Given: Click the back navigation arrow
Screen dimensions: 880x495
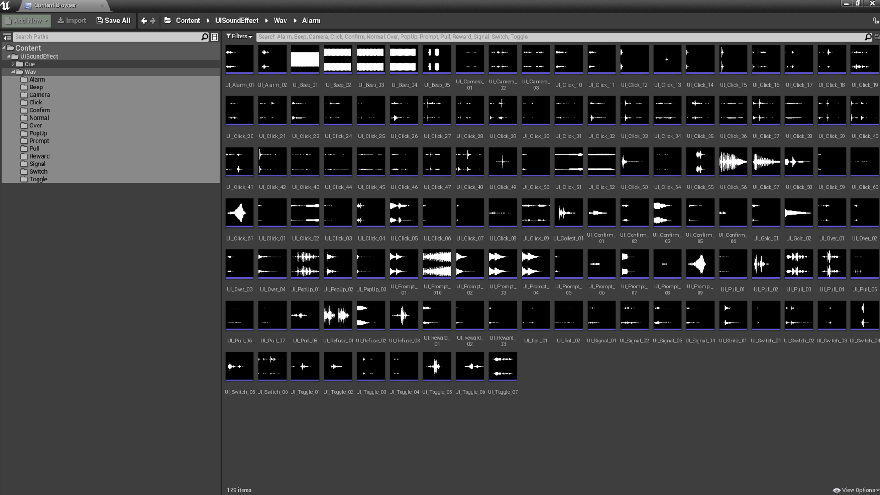Looking at the screenshot, I should [143, 21].
